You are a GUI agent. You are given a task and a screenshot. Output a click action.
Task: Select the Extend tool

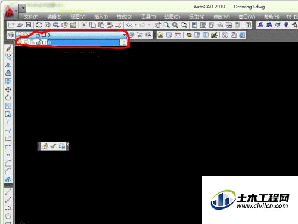tap(8, 130)
